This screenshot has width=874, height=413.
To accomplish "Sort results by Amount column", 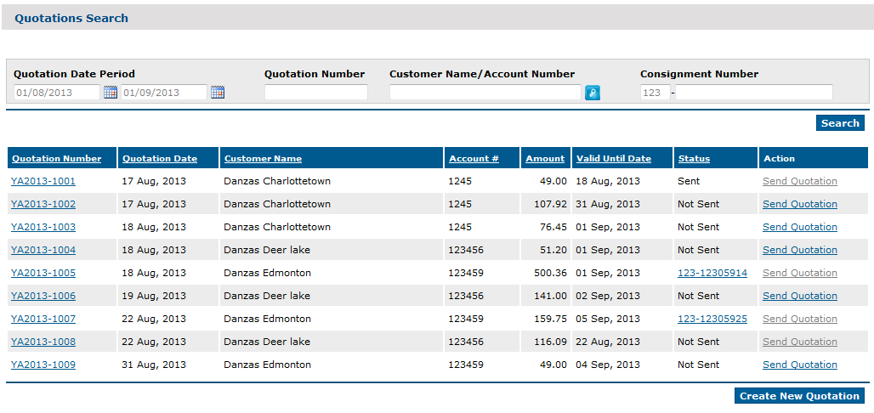I will click(x=545, y=159).
